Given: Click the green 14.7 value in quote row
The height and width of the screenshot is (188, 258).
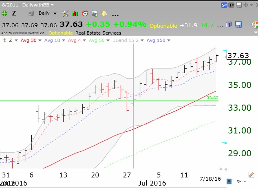Looking at the screenshot, I should click(207, 25).
